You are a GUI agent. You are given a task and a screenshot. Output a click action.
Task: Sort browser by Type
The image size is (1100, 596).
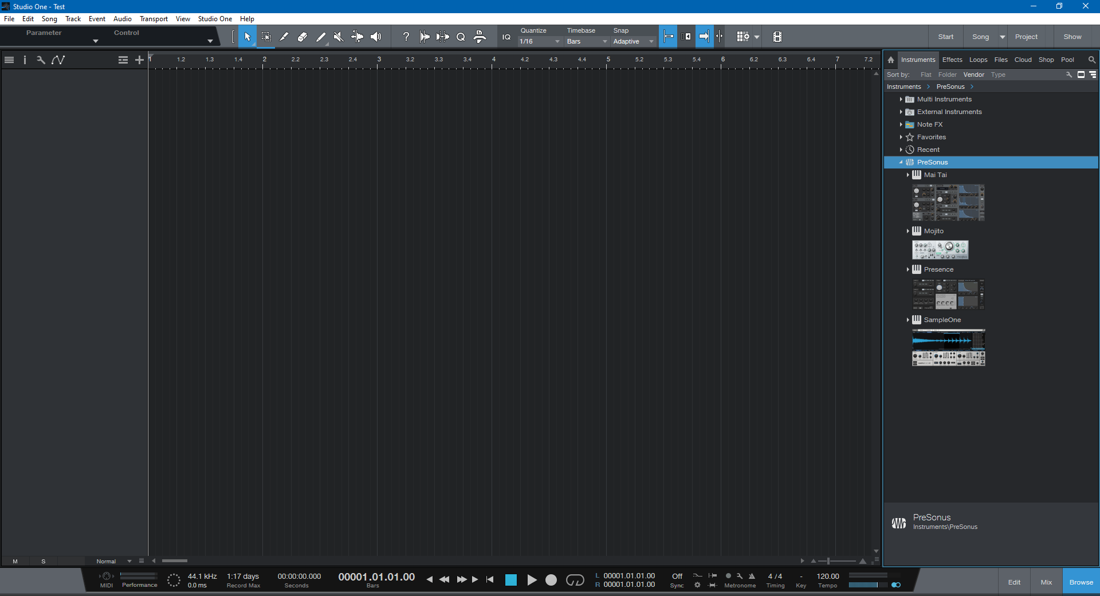coord(998,74)
